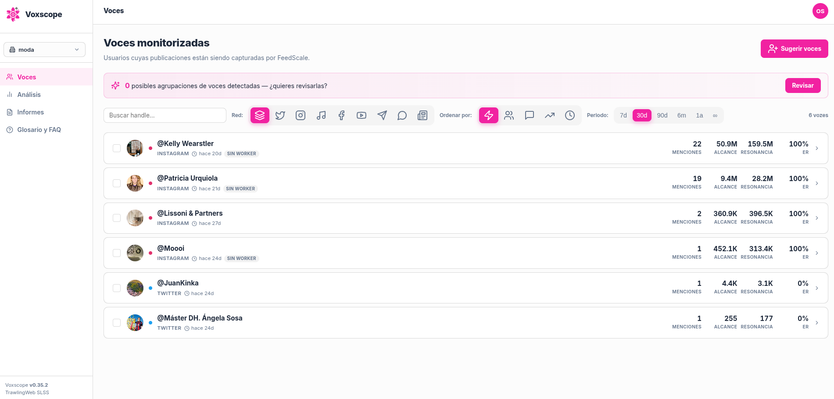Image resolution: width=834 pixels, height=399 pixels.
Task: Filter voices by Instagram network icon
Action: (301, 115)
